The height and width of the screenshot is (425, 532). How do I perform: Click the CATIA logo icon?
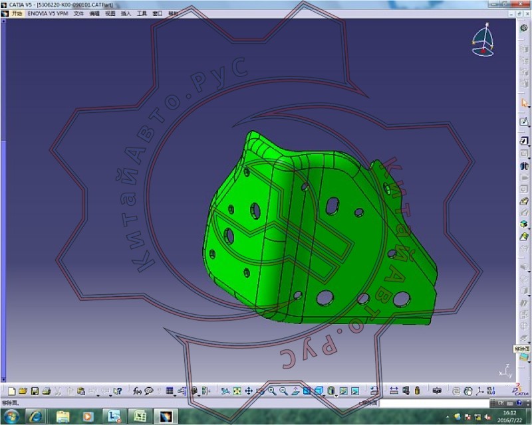pos(520,390)
